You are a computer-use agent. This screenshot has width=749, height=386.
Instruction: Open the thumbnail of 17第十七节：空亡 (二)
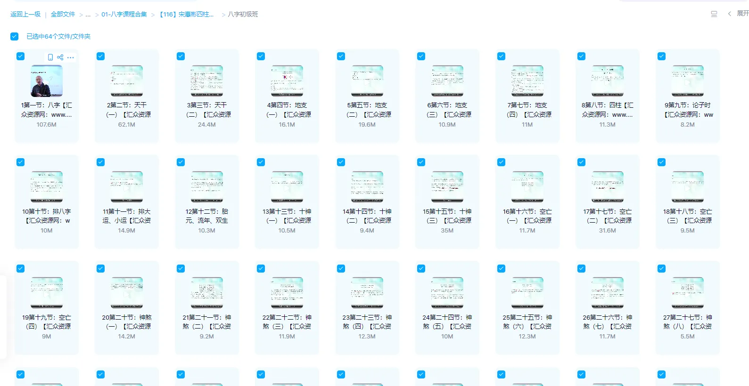pyautogui.click(x=608, y=187)
